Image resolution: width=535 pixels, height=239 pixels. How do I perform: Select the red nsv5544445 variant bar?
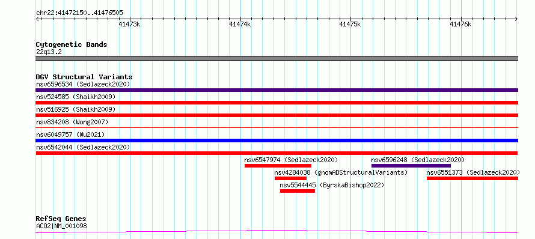point(298,191)
